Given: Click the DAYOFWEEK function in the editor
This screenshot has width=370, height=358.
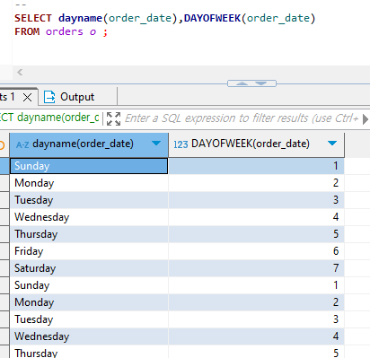Looking at the screenshot, I should (212, 18).
